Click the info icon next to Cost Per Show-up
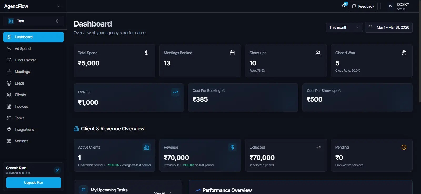The image size is (421, 194). pos(340,91)
